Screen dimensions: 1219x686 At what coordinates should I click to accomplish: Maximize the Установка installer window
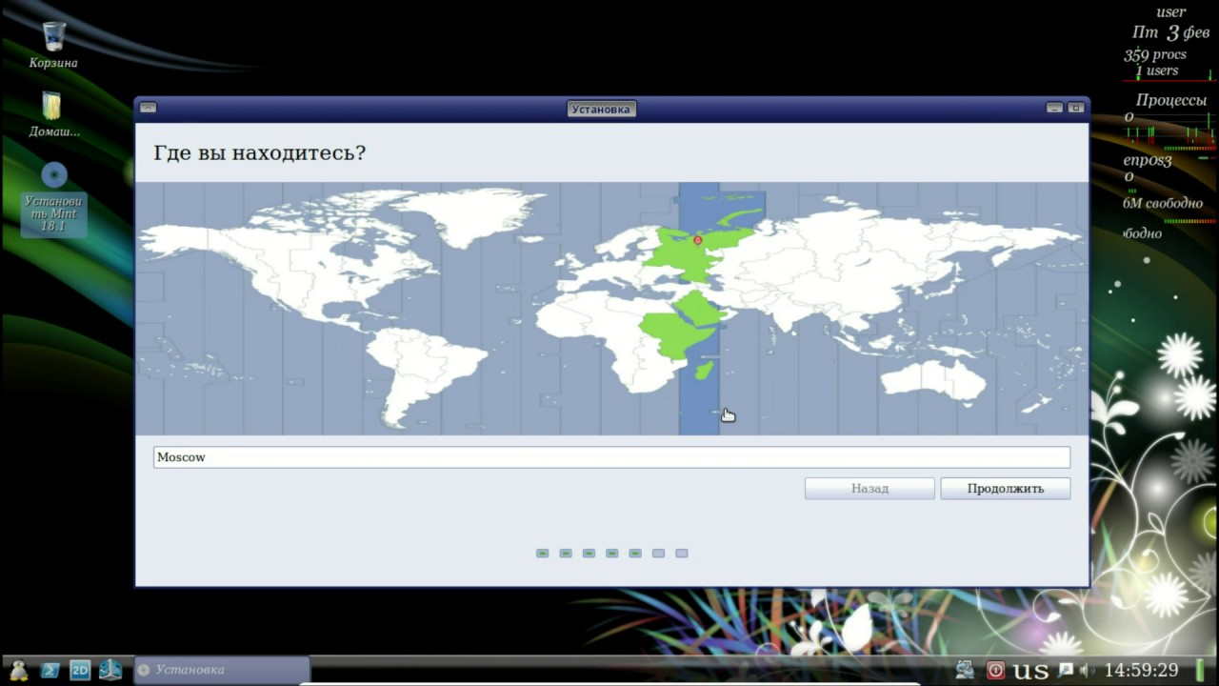point(1075,109)
